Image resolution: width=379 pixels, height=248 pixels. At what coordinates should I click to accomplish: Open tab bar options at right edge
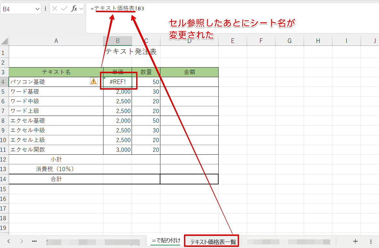[371, 241]
